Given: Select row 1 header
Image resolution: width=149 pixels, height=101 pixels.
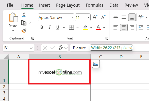Looking at the screenshot, I should [x=4, y=72].
